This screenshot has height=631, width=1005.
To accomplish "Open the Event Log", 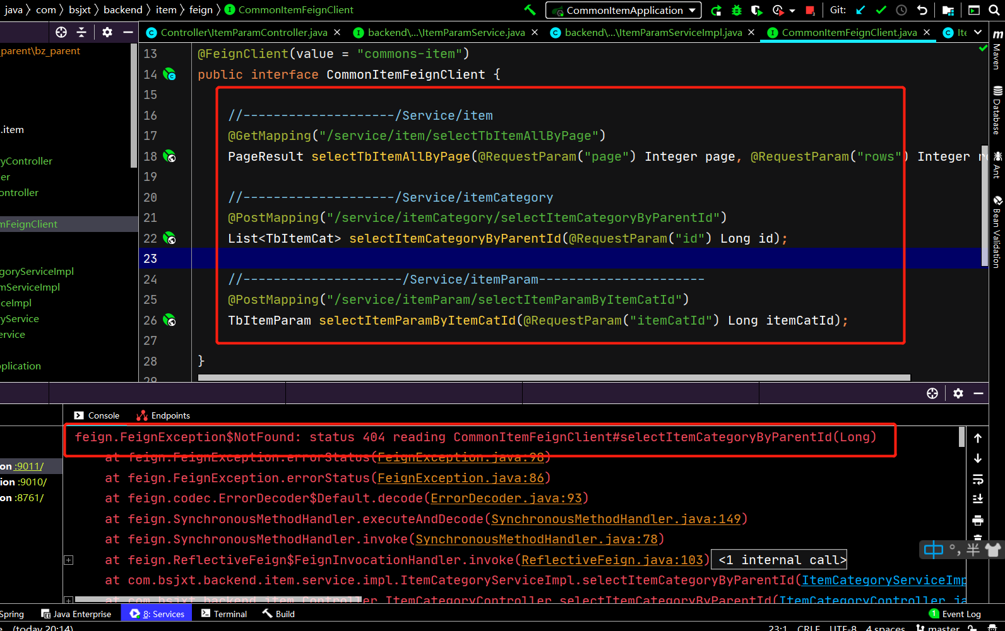I will coord(954,614).
